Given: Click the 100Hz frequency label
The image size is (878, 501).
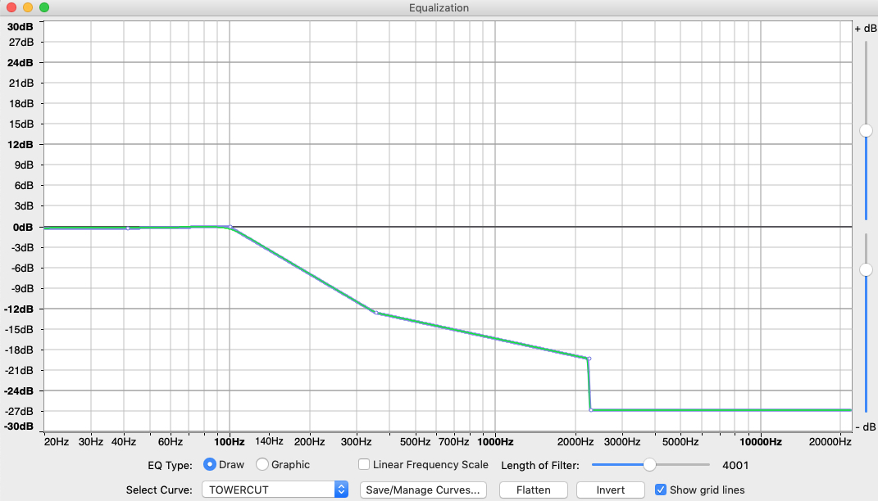Looking at the screenshot, I should pyautogui.click(x=229, y=442).
